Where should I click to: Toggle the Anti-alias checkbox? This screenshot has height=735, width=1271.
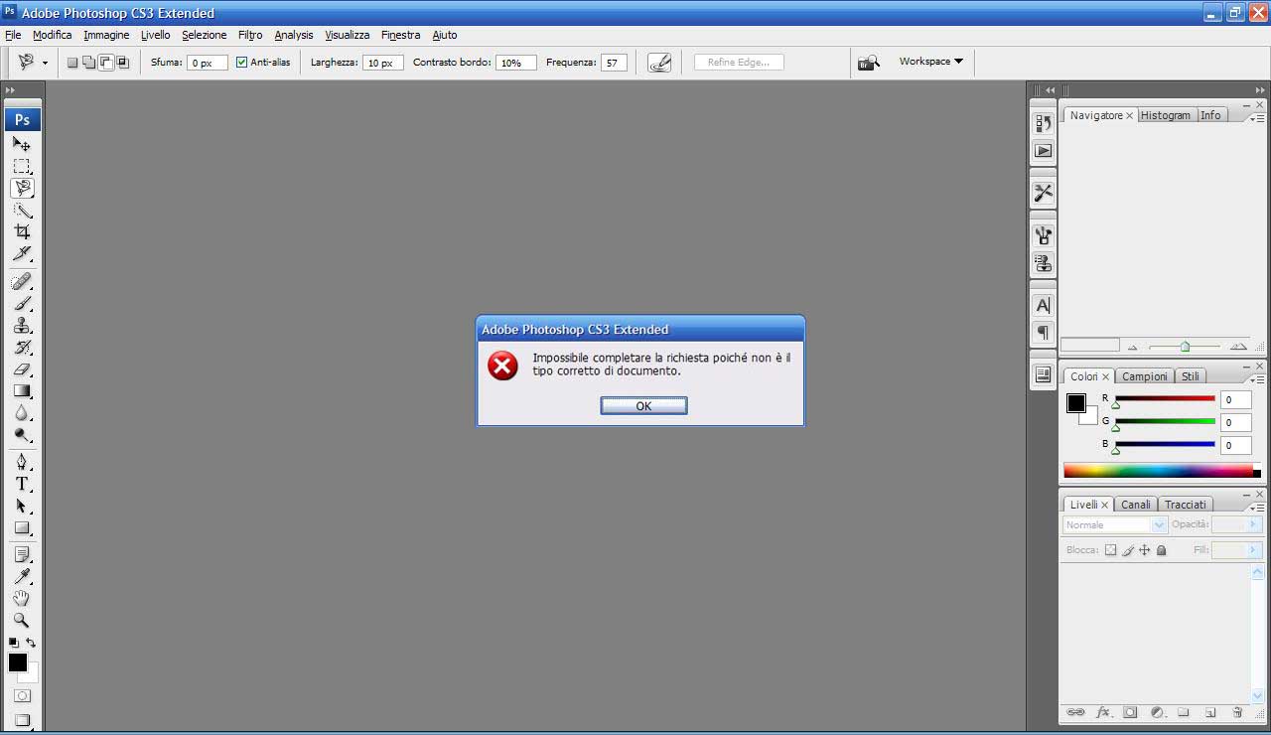point(241,62)
